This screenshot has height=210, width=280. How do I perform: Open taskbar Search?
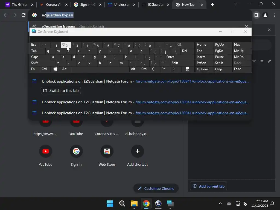click(x=122, y=203)
